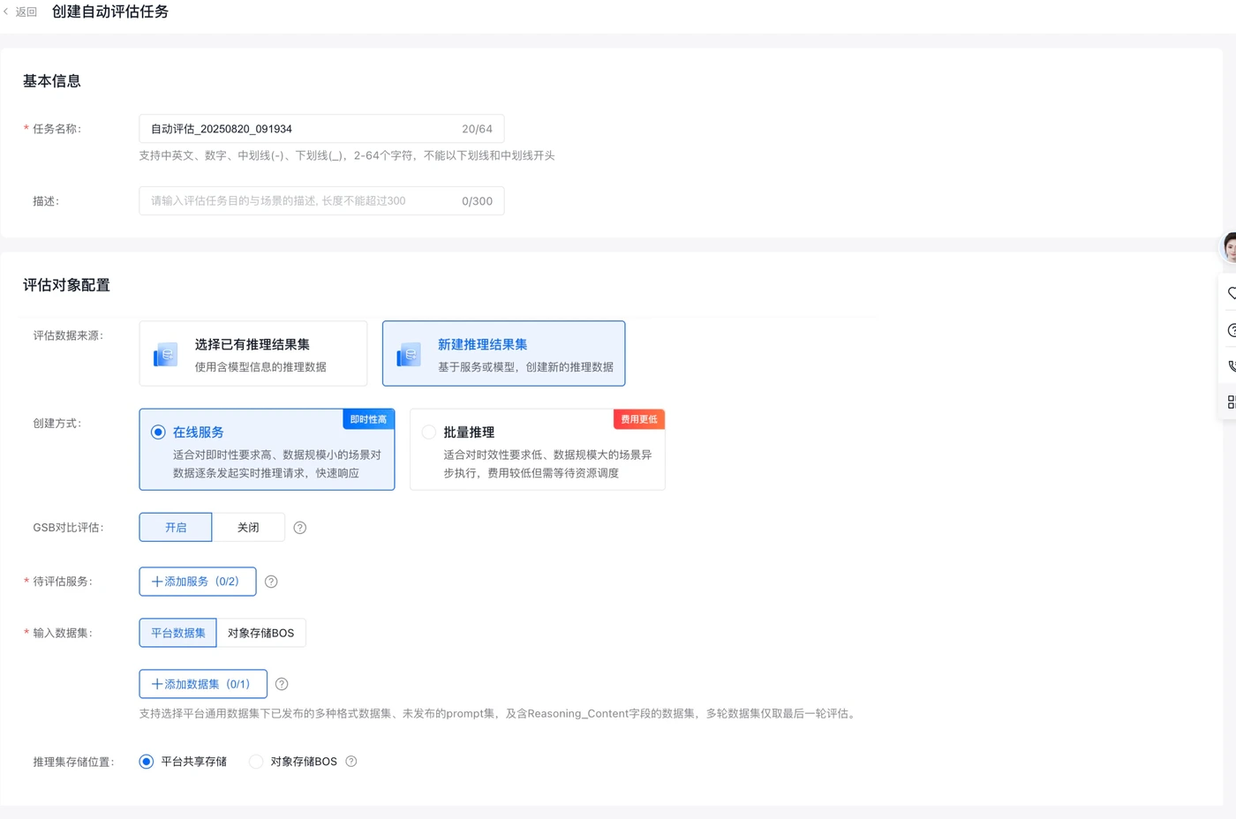Image resolution: width=1236 pixels, height=819 pixels.
Task: Show help for 待评估服务
Action: [x=271, y=582]
